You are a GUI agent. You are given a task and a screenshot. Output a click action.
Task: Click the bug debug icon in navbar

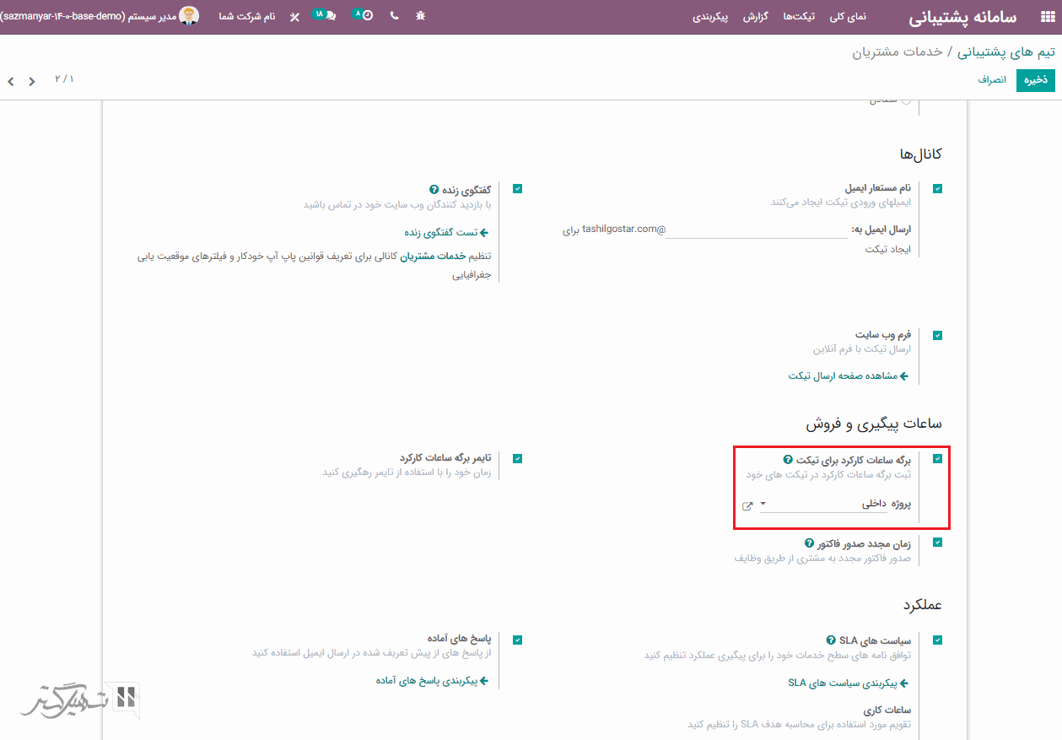point(421,17)
